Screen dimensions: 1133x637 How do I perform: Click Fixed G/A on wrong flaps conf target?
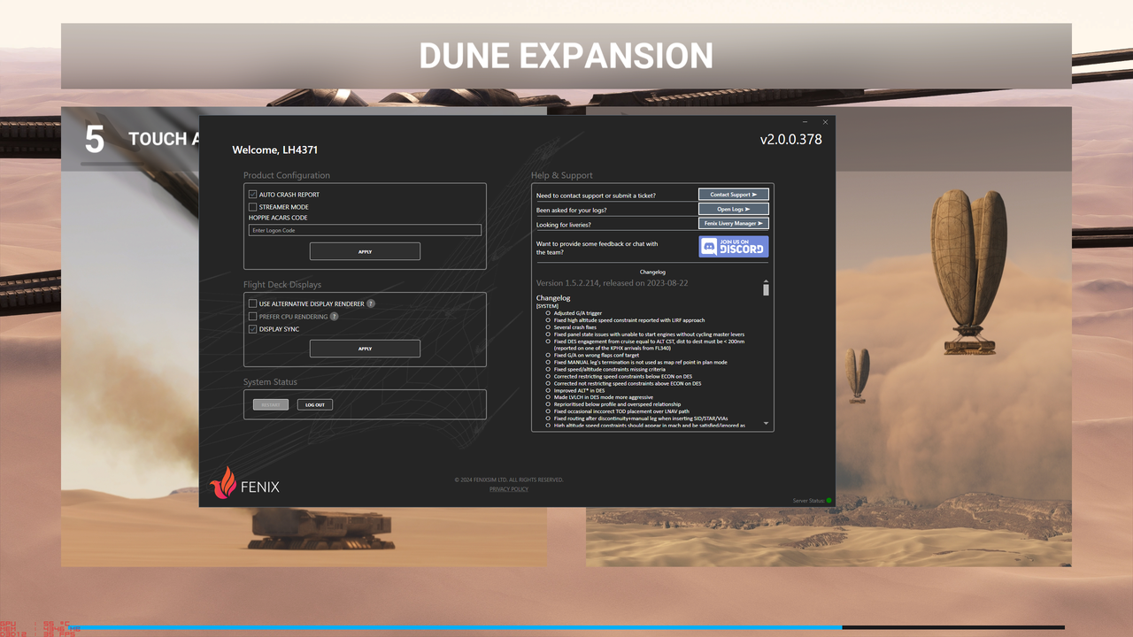pos(597,355)
